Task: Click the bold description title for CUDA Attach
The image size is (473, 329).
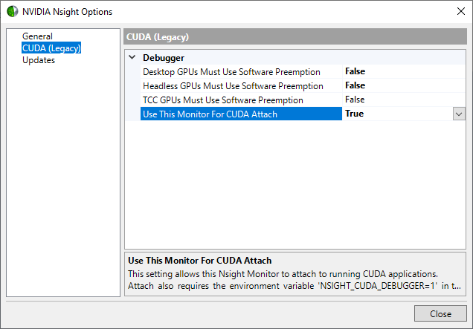Action: (x=200, y=261)
